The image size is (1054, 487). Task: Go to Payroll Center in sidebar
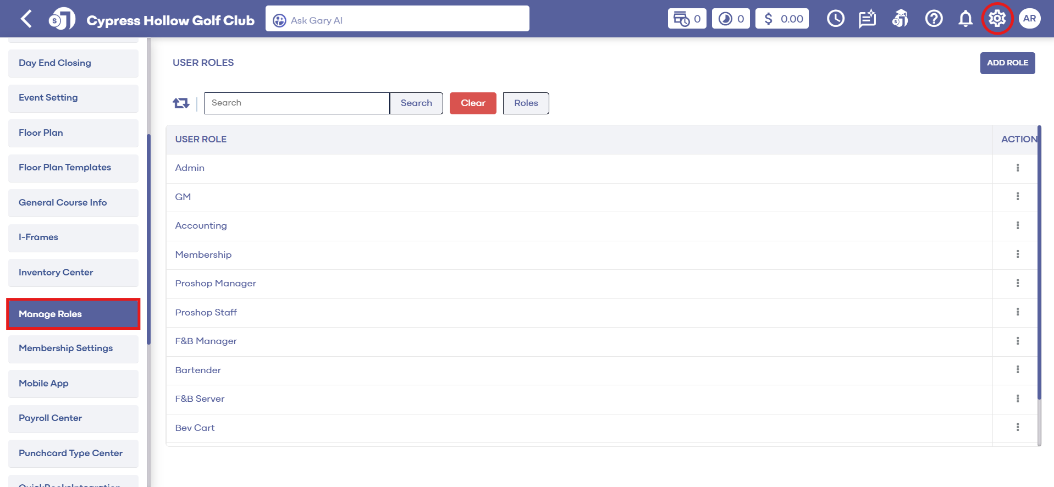click(73, 418)
